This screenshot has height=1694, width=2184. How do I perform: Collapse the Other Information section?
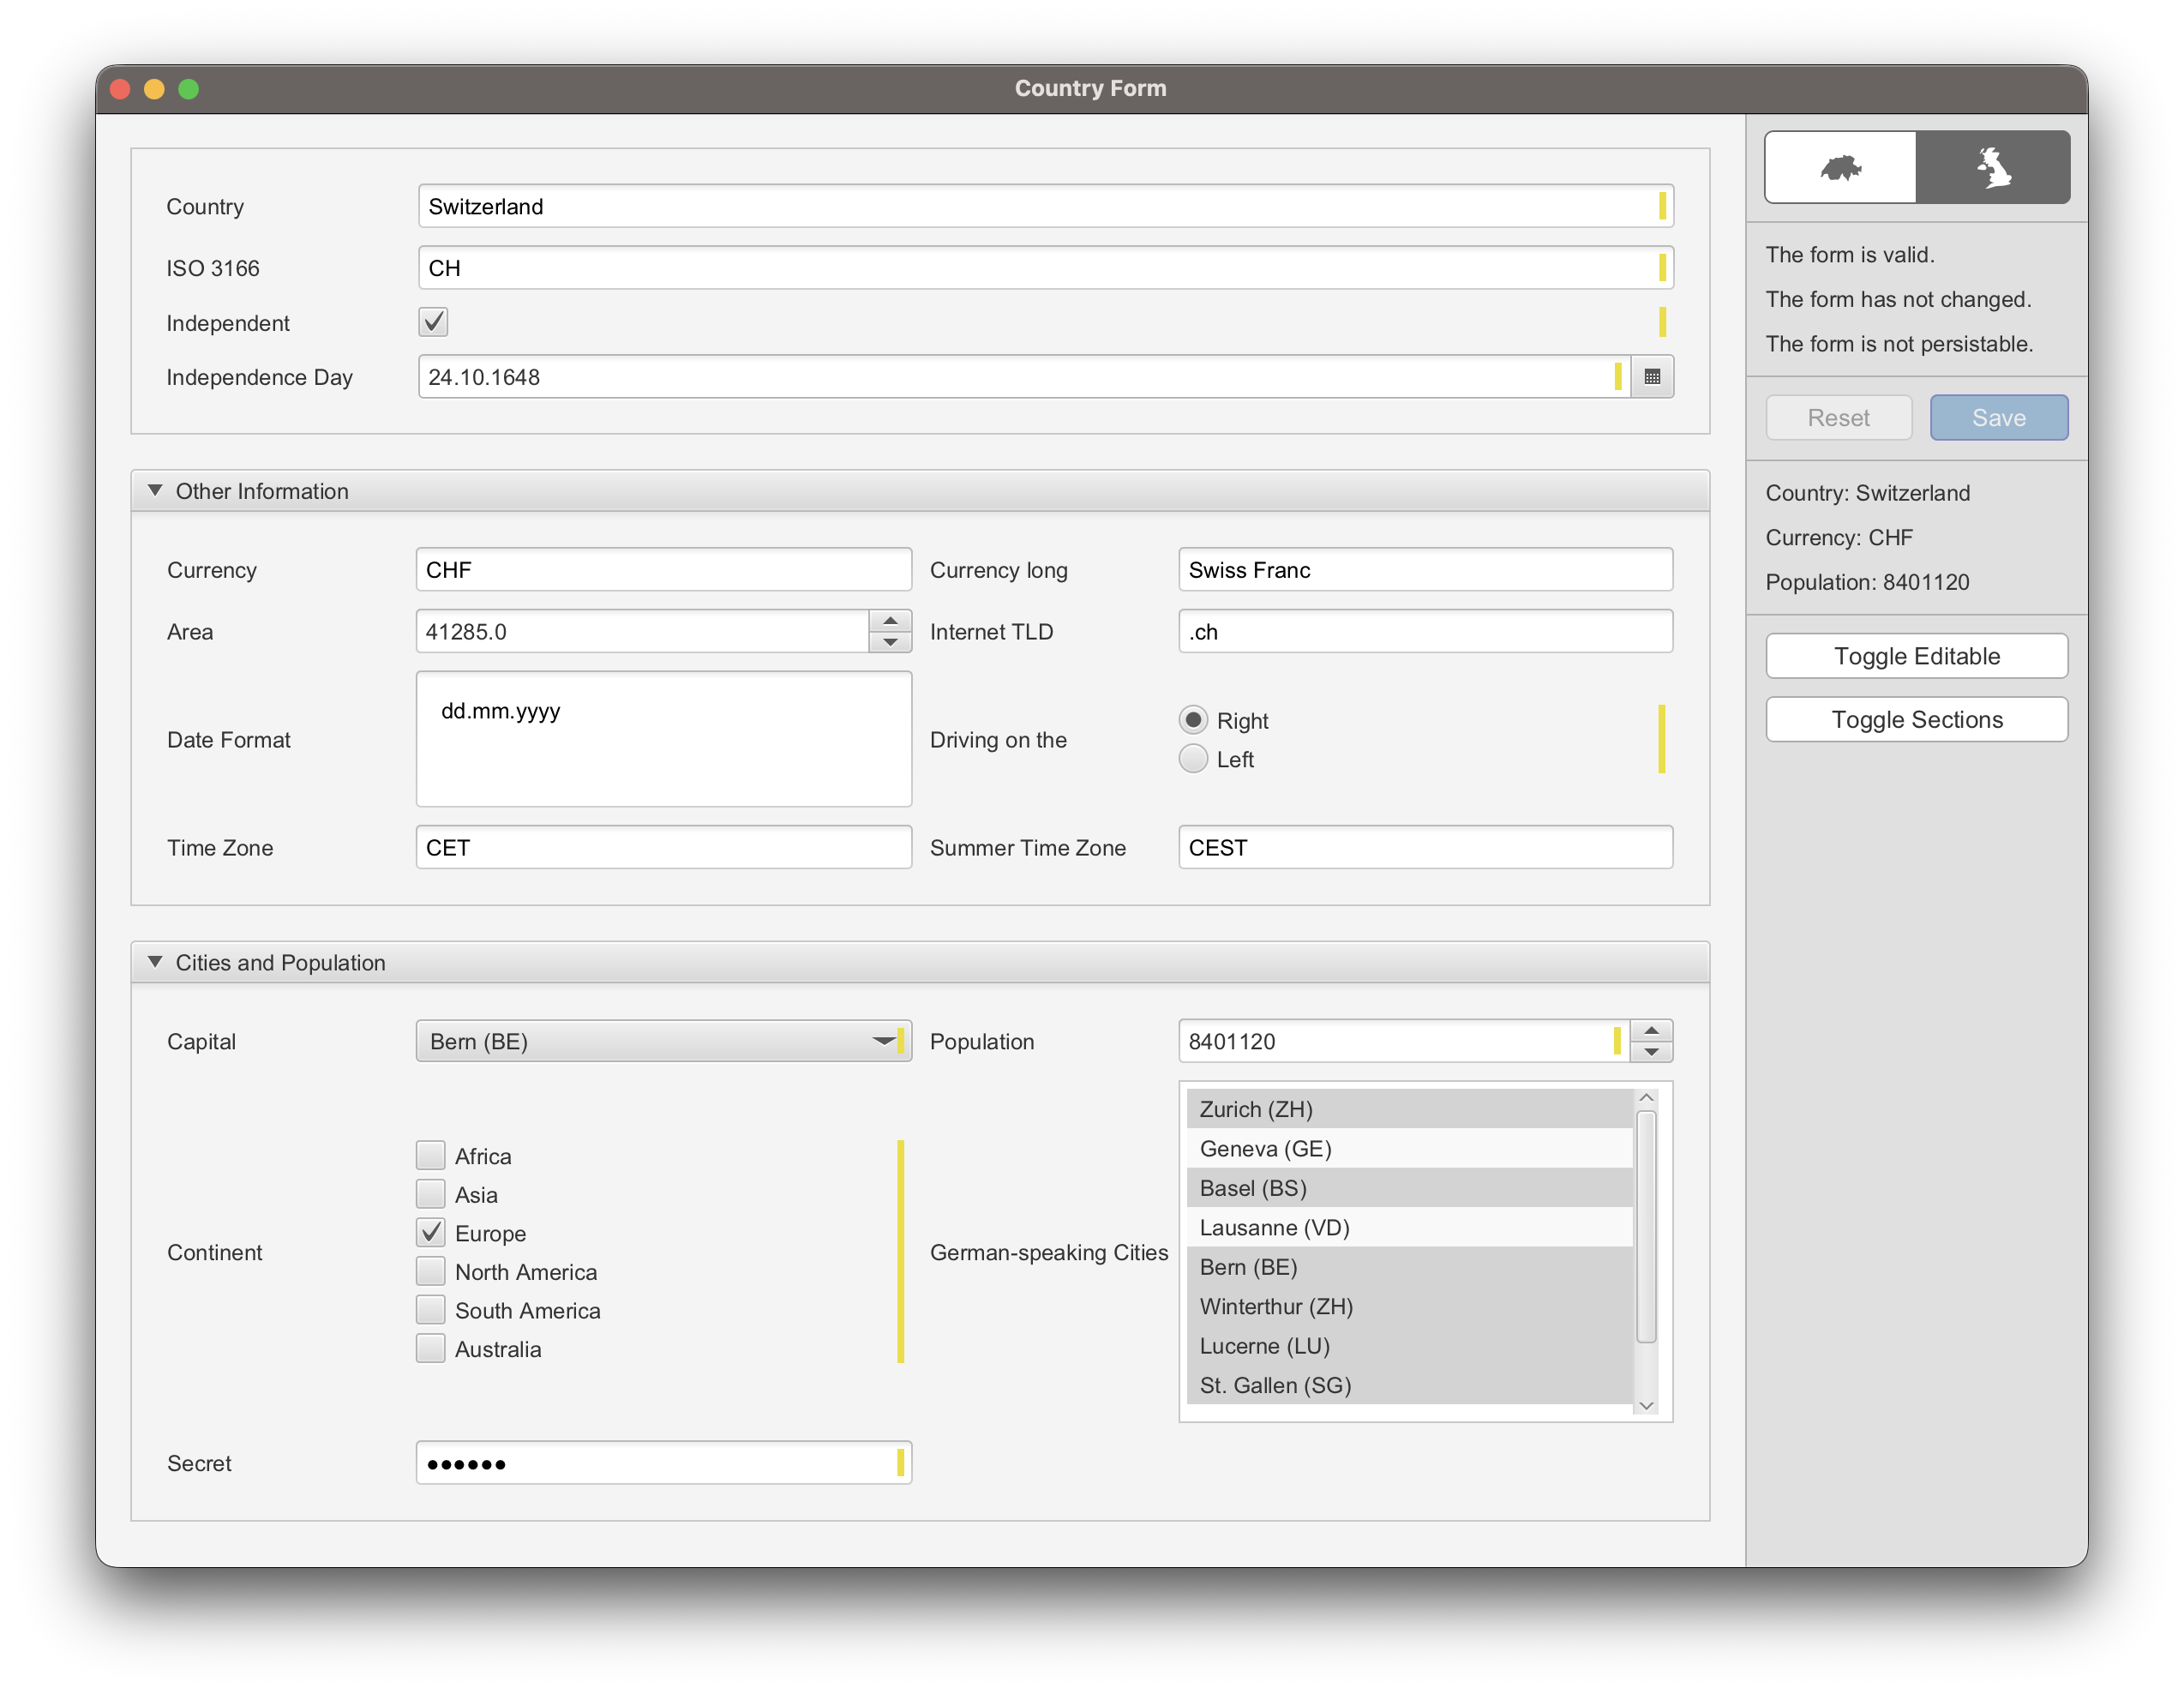[155, 491]
